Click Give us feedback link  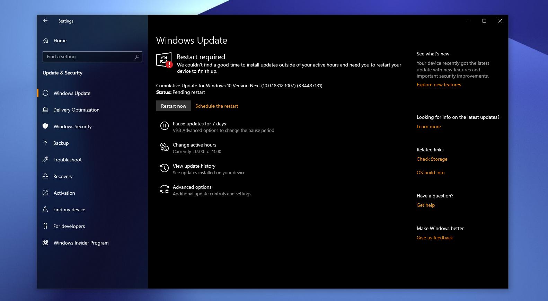[435, 238]
